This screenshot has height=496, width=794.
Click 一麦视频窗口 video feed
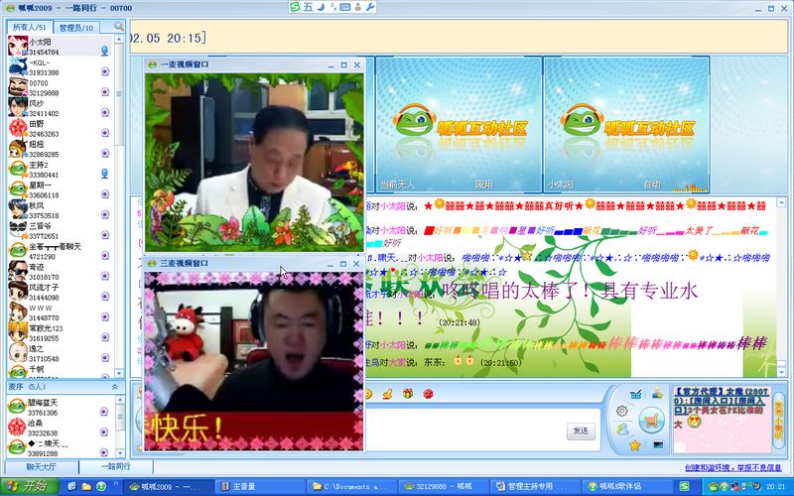coord(254,162)
